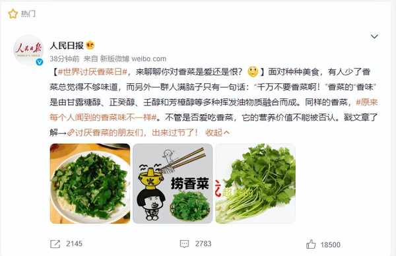
Task: Click the 人民日报 account name
Action: 67,46
